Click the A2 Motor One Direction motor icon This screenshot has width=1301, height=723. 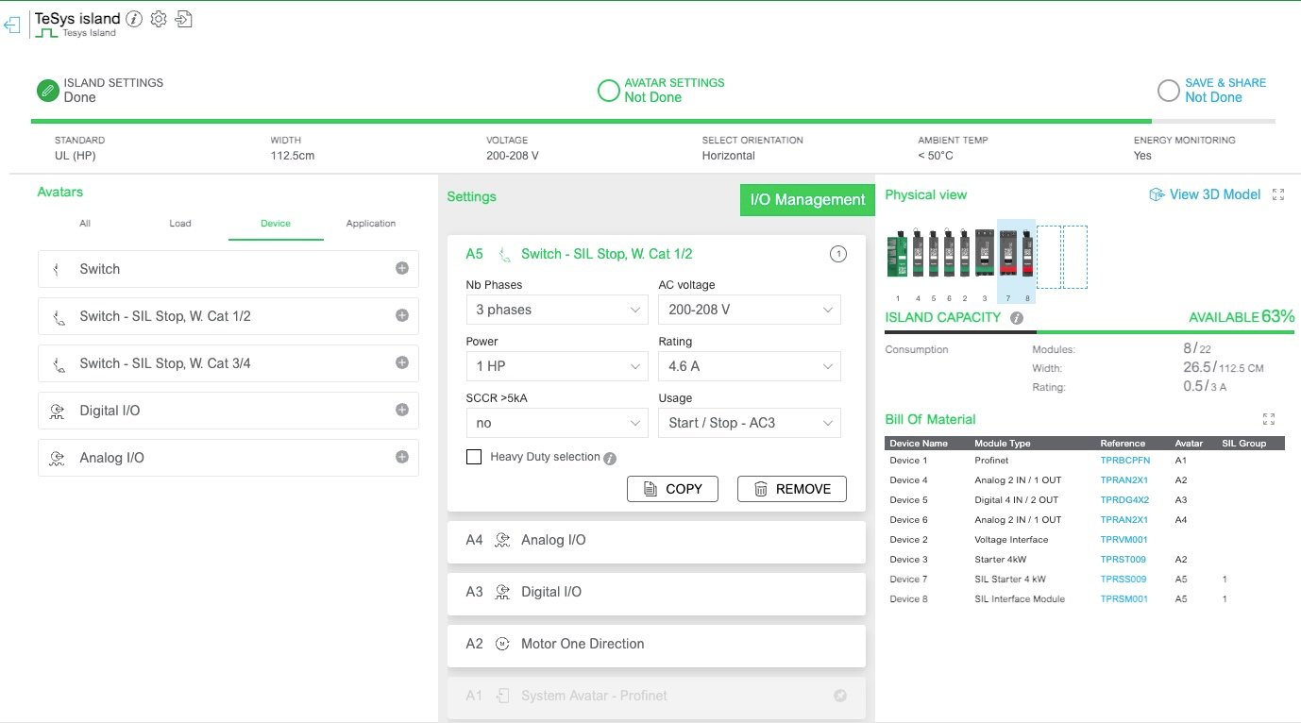point(502,644)
